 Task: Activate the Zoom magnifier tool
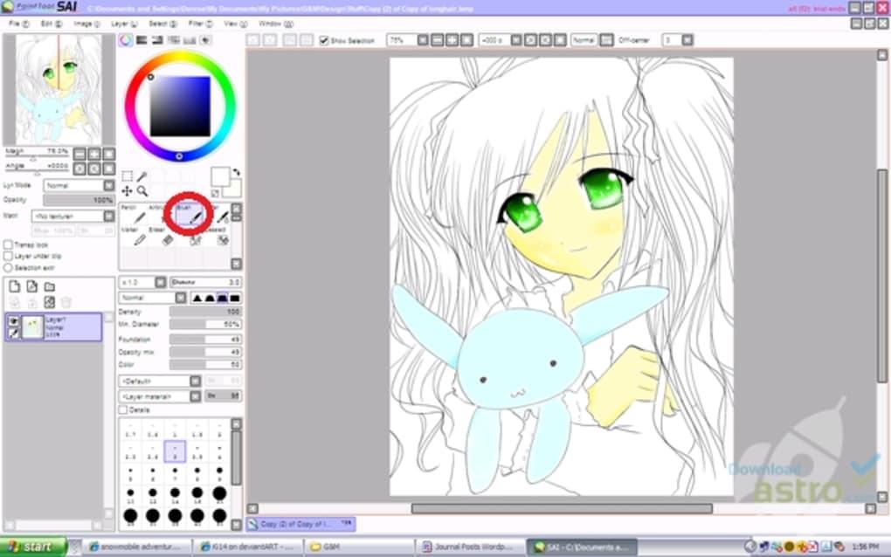[x=142, y=191]
